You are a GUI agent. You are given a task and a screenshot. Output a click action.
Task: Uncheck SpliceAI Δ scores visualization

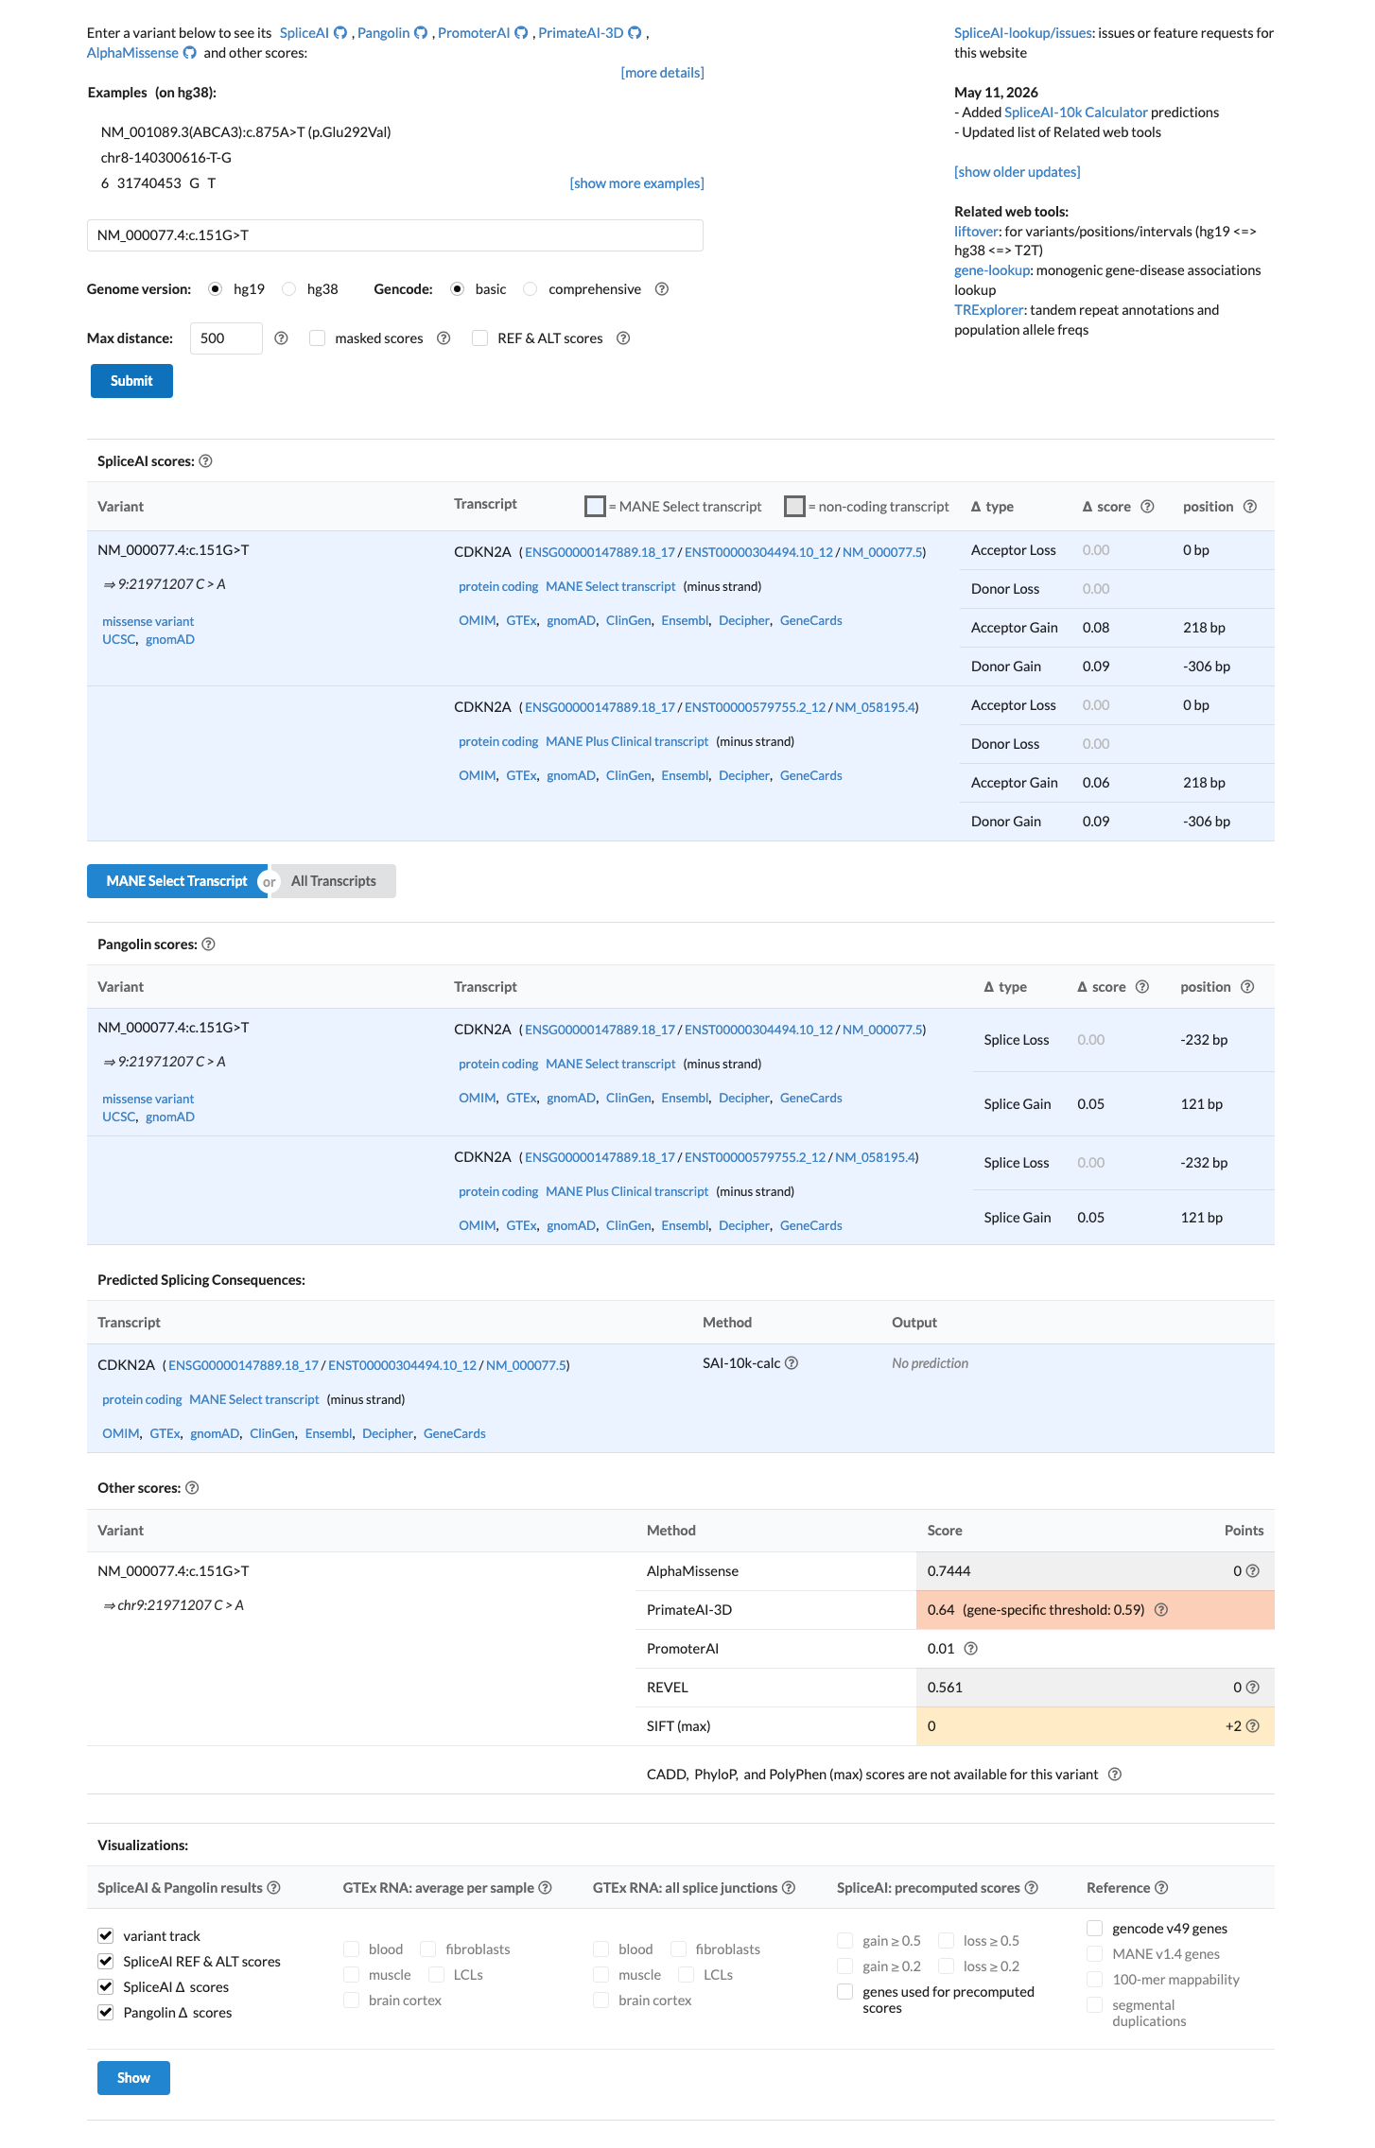106,1987
